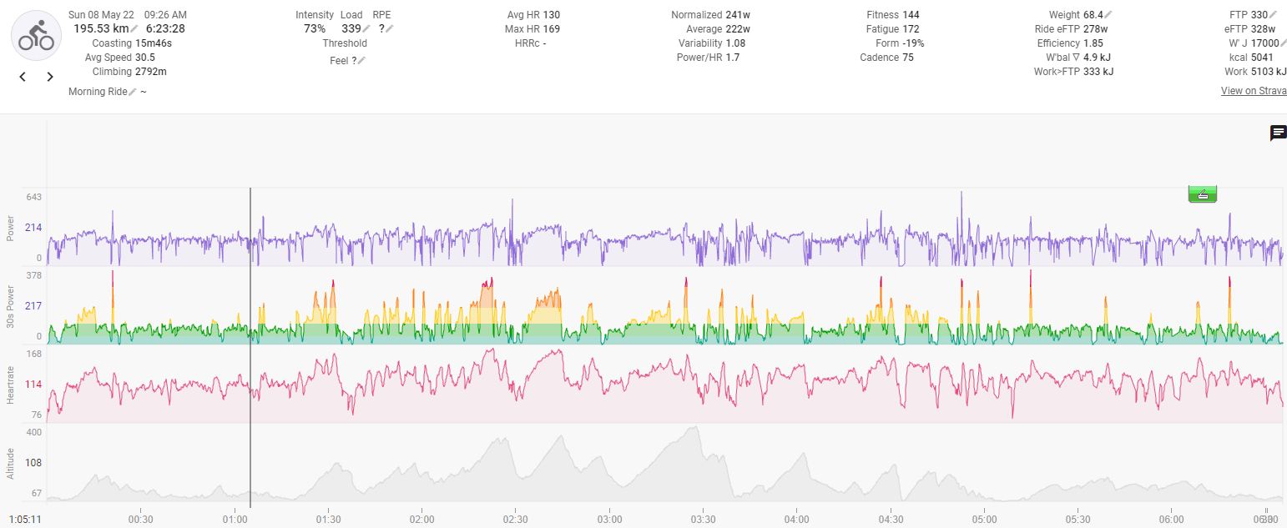Screen dimensions: 1287x528
Task: Edit the RPE value pencil icon
Action: click(x=390, y=29)
